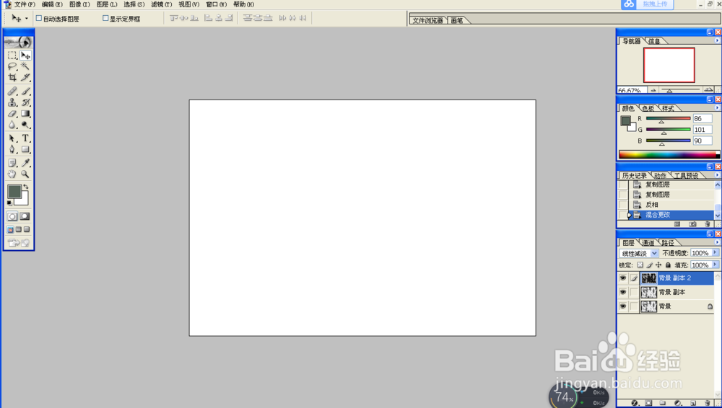Select the Gradient tool

[25, 114]
